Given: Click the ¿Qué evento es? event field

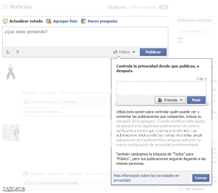Looking at the screenshot, I should [x=197, y=31].
